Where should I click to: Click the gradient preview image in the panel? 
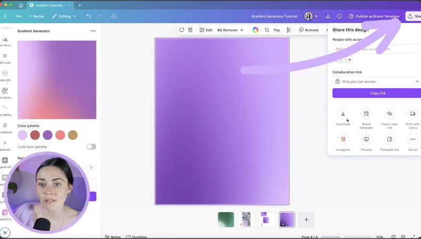[x=57, y=80]
